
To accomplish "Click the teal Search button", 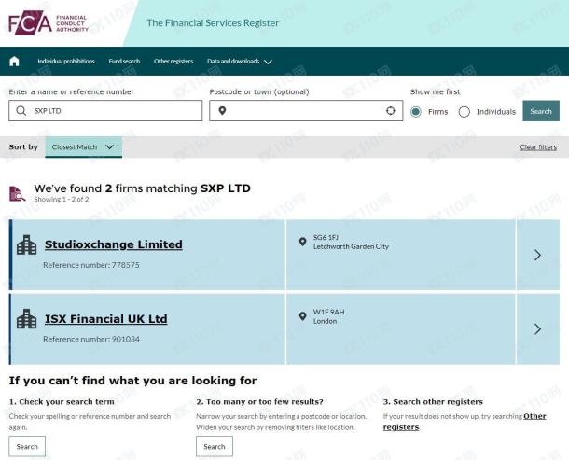I will (541, 111).
